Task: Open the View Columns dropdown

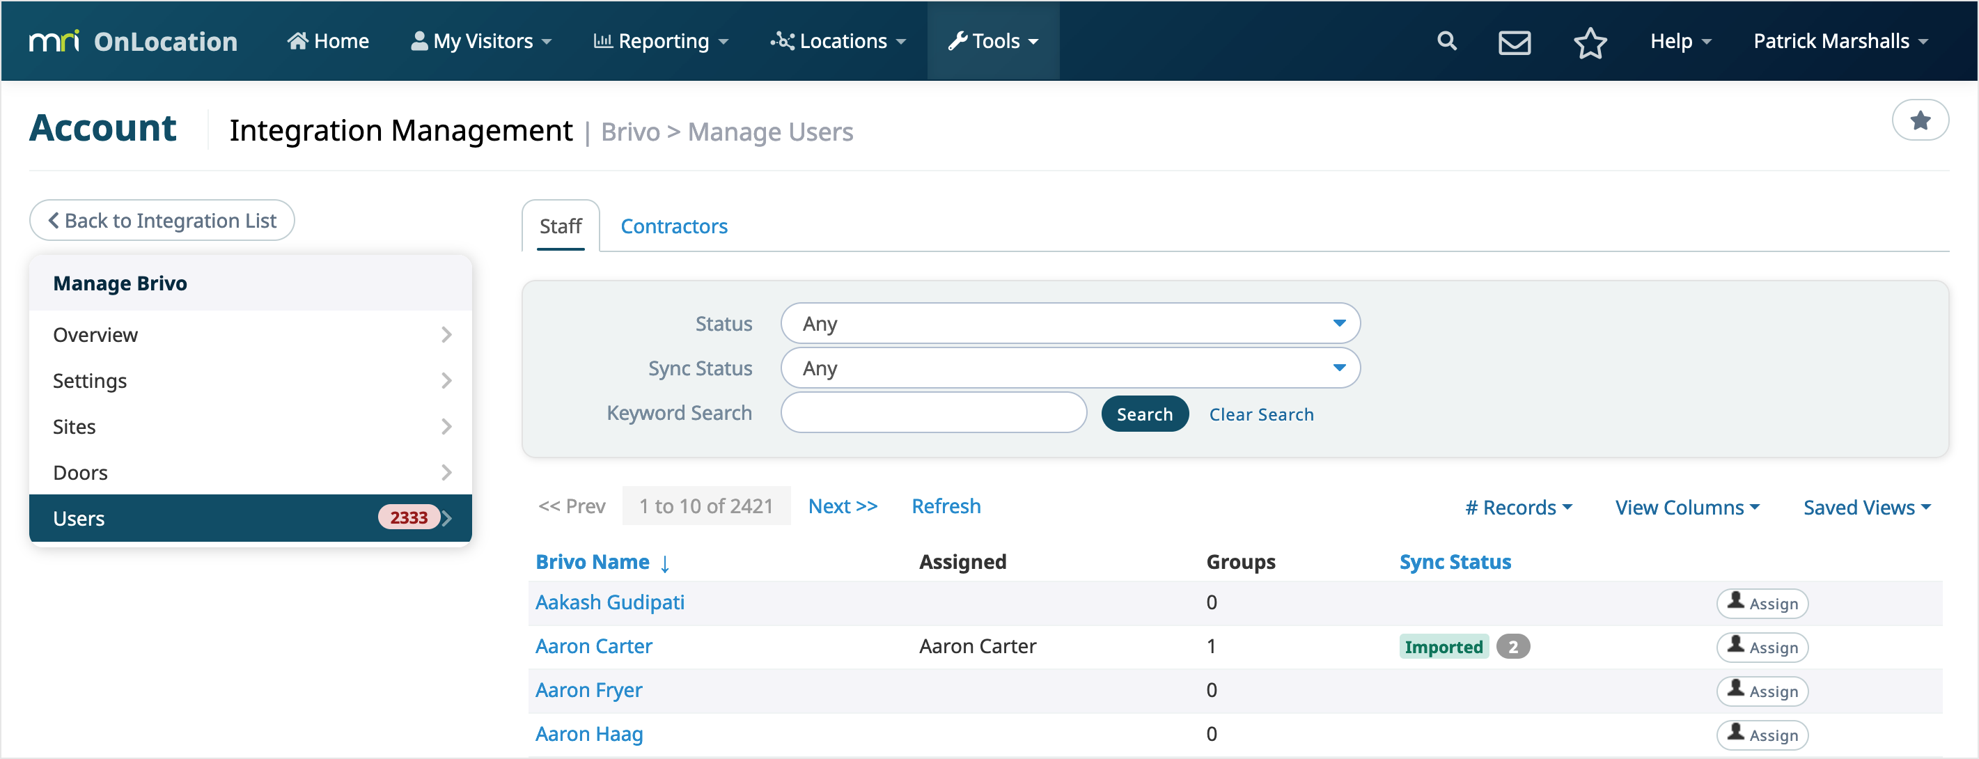Action: pos(1687,507)
